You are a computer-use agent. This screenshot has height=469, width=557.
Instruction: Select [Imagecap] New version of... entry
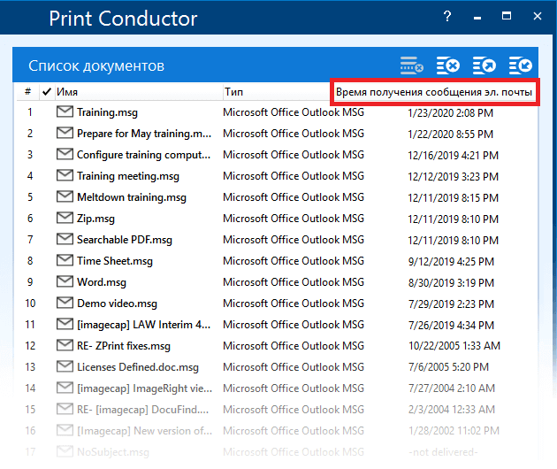(x=144, y=431)
